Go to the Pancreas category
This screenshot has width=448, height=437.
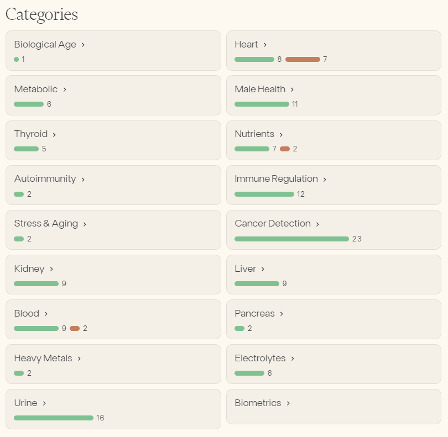(x=254, y=313)
